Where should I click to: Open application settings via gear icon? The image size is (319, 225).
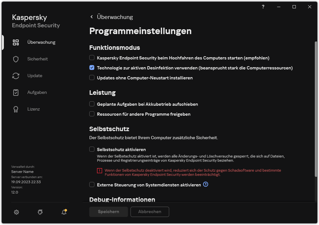(x=16, y=212)
